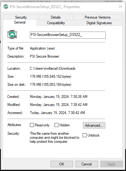Confirm changes with the OK button
The height and width of the screenshot is (171, 126).
coord(62,164)
